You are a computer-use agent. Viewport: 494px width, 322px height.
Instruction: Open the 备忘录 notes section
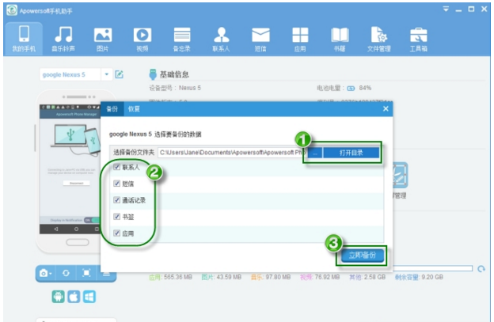(x=182, y=39)
